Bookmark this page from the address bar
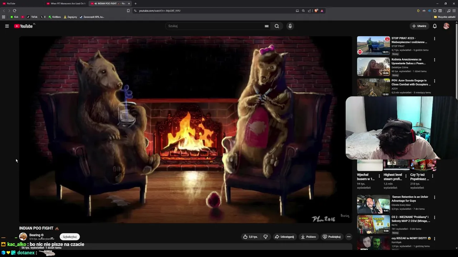The image size is (458, 257). click(x=128, y=11)
